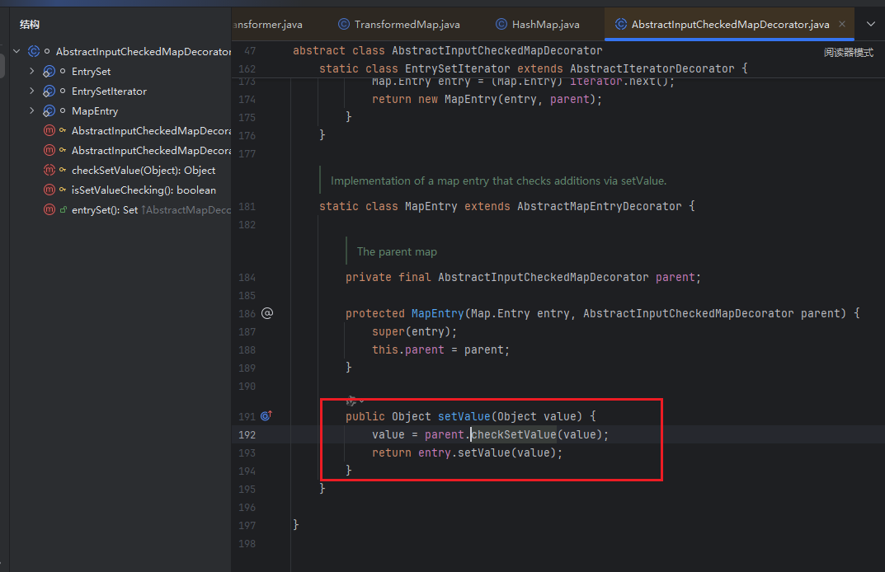885x572 pixels.
Task: Select checkSetValue(Object) in the structure tree
Action: [x=143, y=171]
